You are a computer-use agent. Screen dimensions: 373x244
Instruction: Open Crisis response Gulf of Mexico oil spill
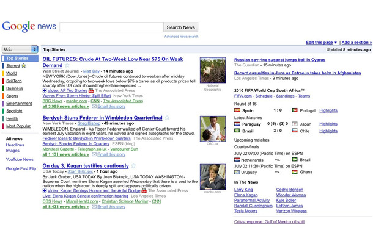click(x=269, y=221)
